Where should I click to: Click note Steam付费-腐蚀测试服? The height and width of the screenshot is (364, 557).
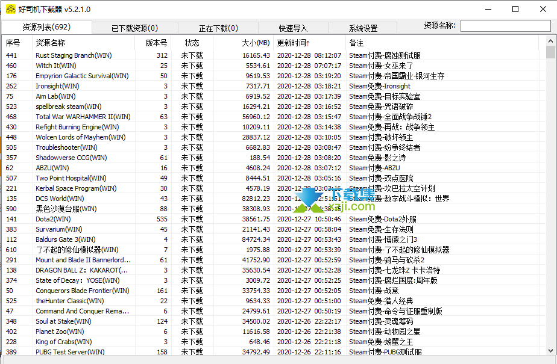385,55
